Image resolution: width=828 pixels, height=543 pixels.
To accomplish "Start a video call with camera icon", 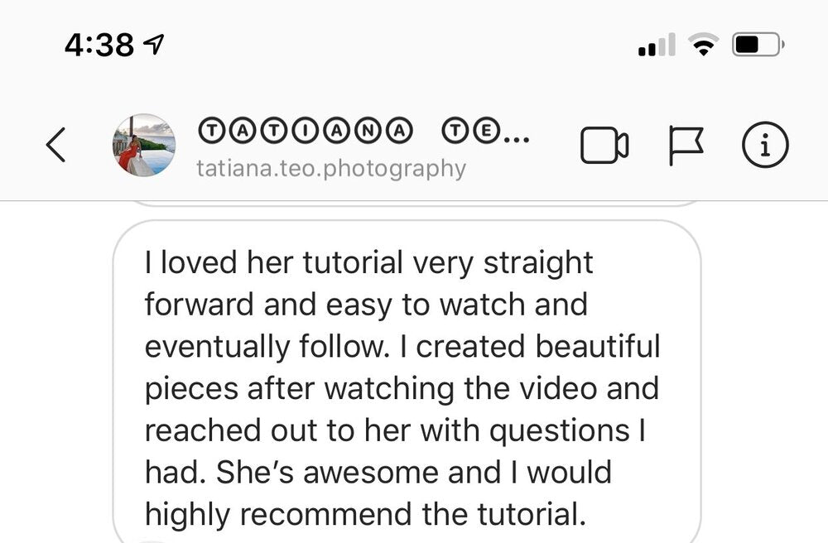I will [x=604, y=146].
